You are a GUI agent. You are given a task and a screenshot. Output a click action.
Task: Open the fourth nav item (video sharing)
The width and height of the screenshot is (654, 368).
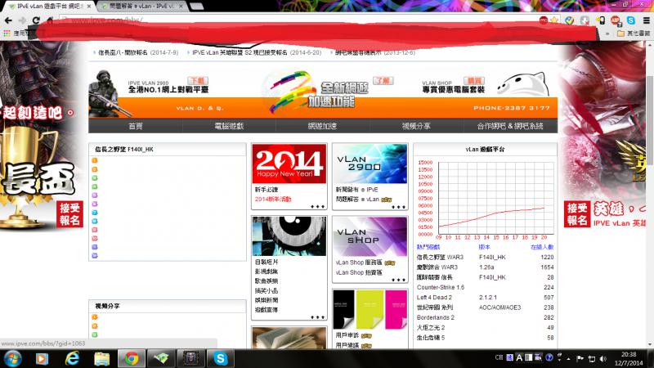point(416,126)
